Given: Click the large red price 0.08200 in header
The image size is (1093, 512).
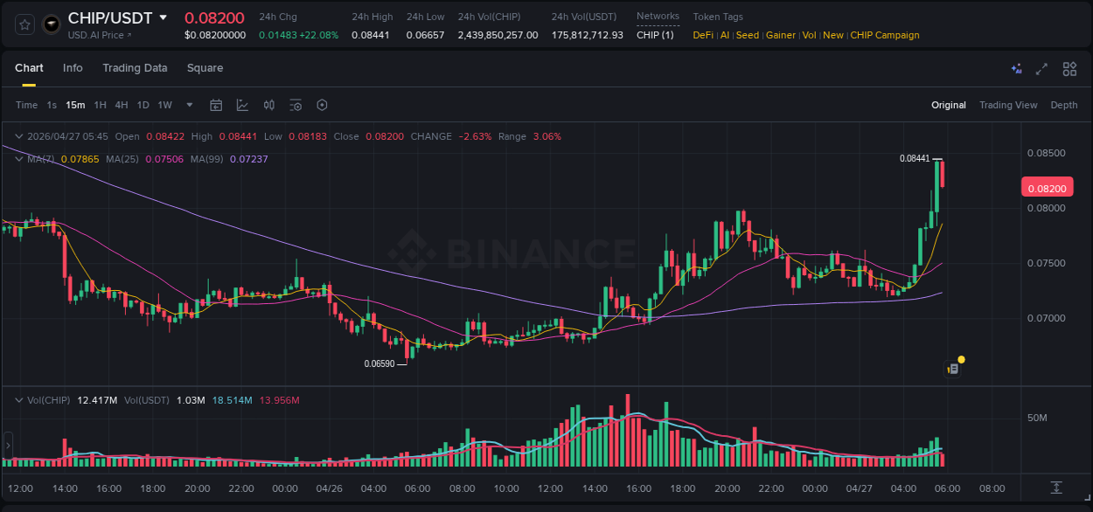Looking at the screenshot, I should coord(214,17).
